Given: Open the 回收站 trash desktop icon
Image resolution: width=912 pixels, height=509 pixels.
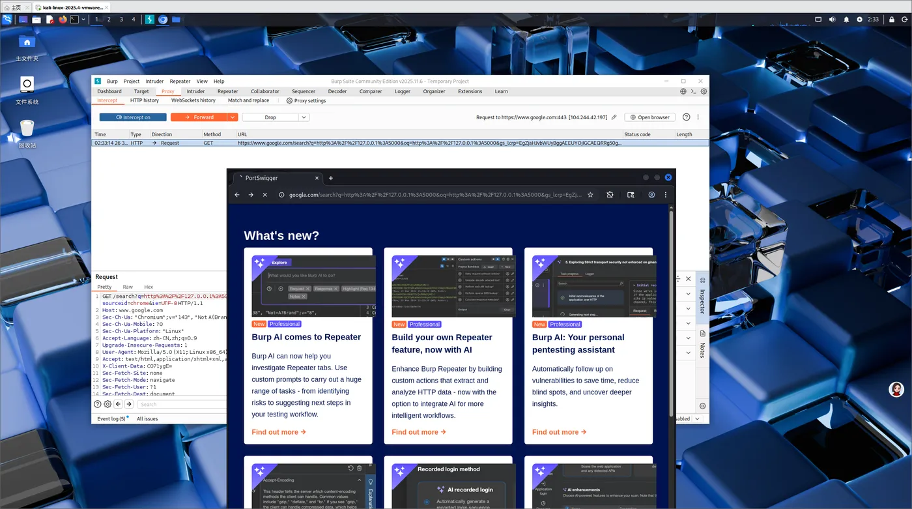Looking at the screenshot, I should pyautogui.click(x=27, y=134).
